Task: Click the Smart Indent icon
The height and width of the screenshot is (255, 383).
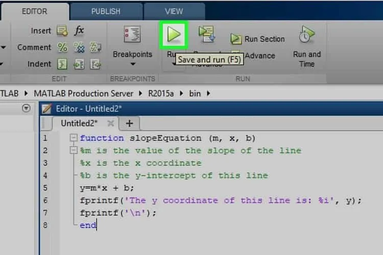Action: [x=62, y=64]
